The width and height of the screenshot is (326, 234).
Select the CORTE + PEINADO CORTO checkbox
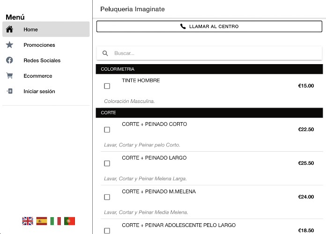(107, 130)
